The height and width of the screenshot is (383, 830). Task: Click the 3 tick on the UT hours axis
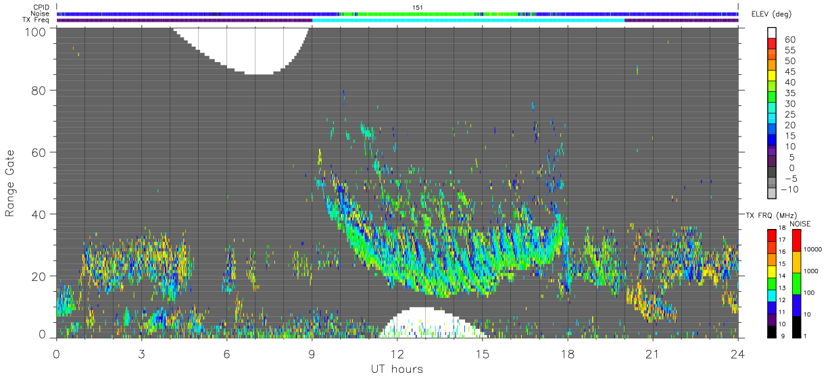pos(141,354)
